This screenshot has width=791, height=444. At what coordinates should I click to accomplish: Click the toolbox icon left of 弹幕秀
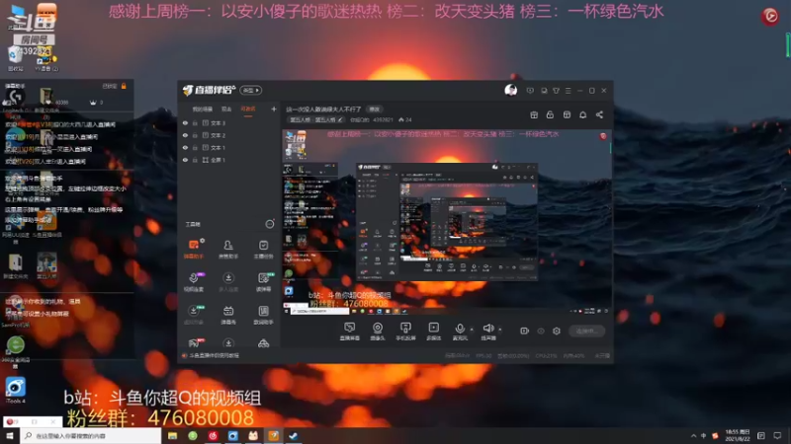(193, 315)
